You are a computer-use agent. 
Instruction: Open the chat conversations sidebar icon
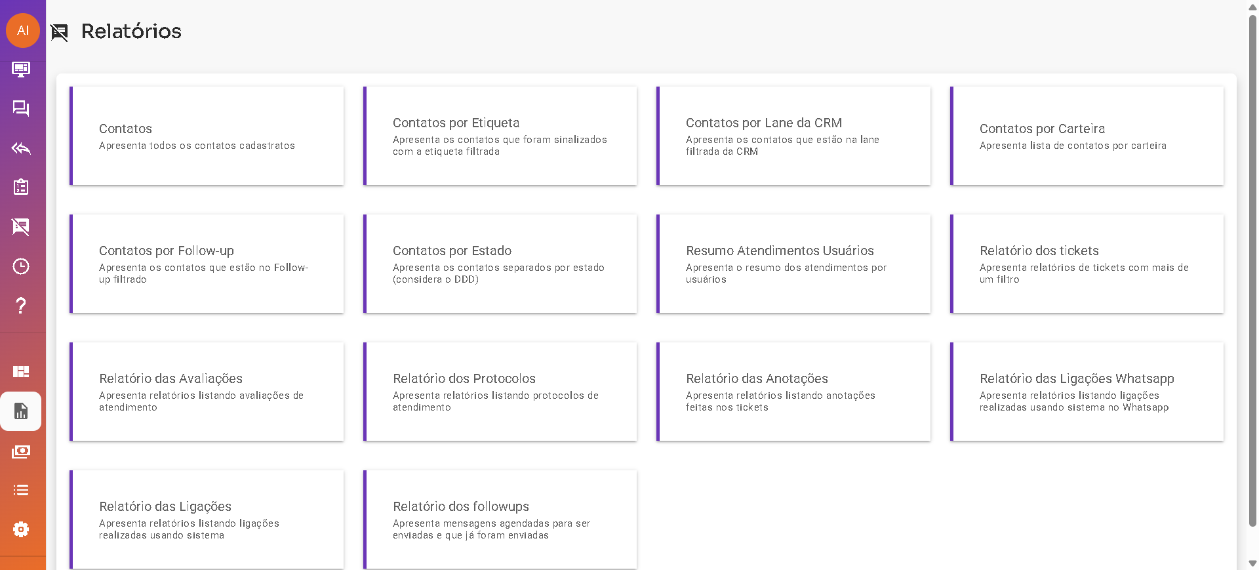click(x=21, y=108)
